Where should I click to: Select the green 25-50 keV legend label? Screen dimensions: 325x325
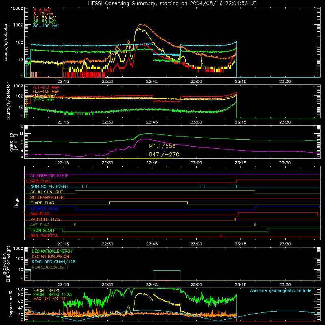[44, 22]
